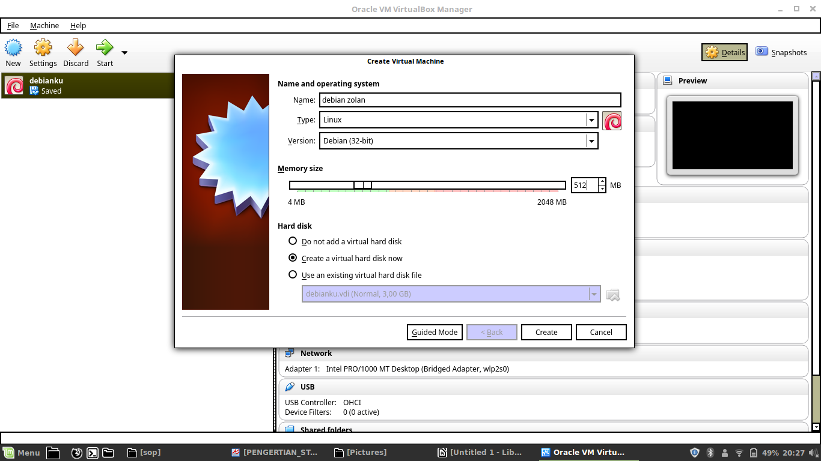821x461 pixels.
Task: Click the '0 (0 active)' device filters value
Action: tap(361, 412)
